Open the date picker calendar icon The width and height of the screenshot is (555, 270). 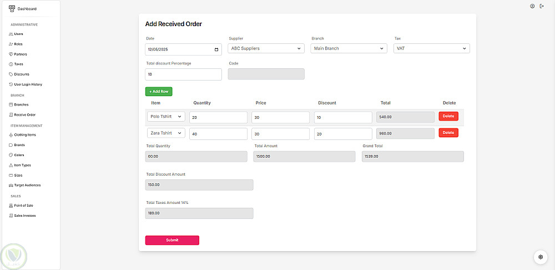[216, 49]
